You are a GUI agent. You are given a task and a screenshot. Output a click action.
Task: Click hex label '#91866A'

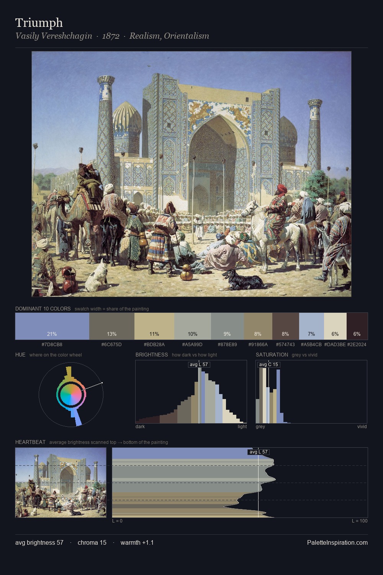tap(258, 345)
